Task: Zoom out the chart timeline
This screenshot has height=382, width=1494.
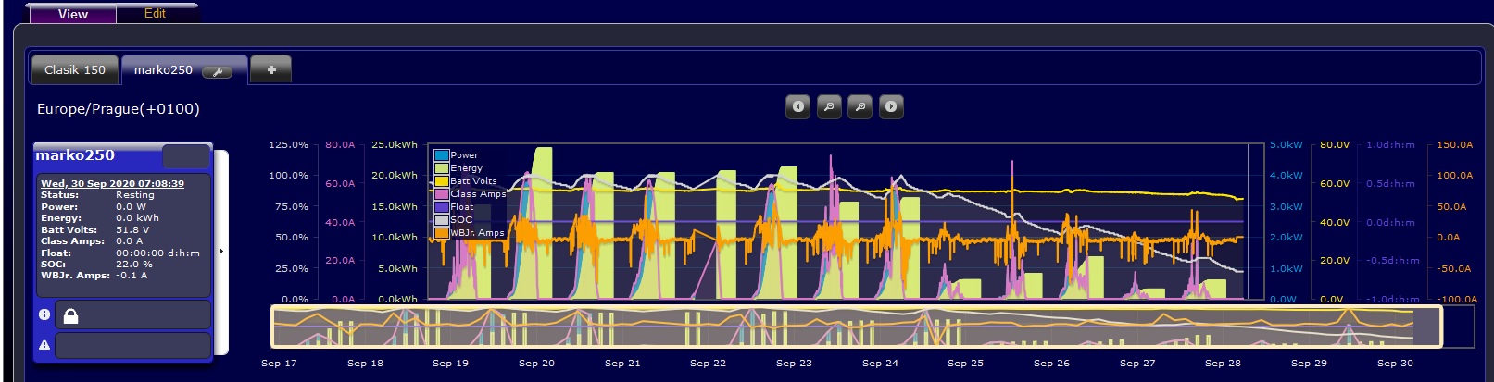Action: 829,106
